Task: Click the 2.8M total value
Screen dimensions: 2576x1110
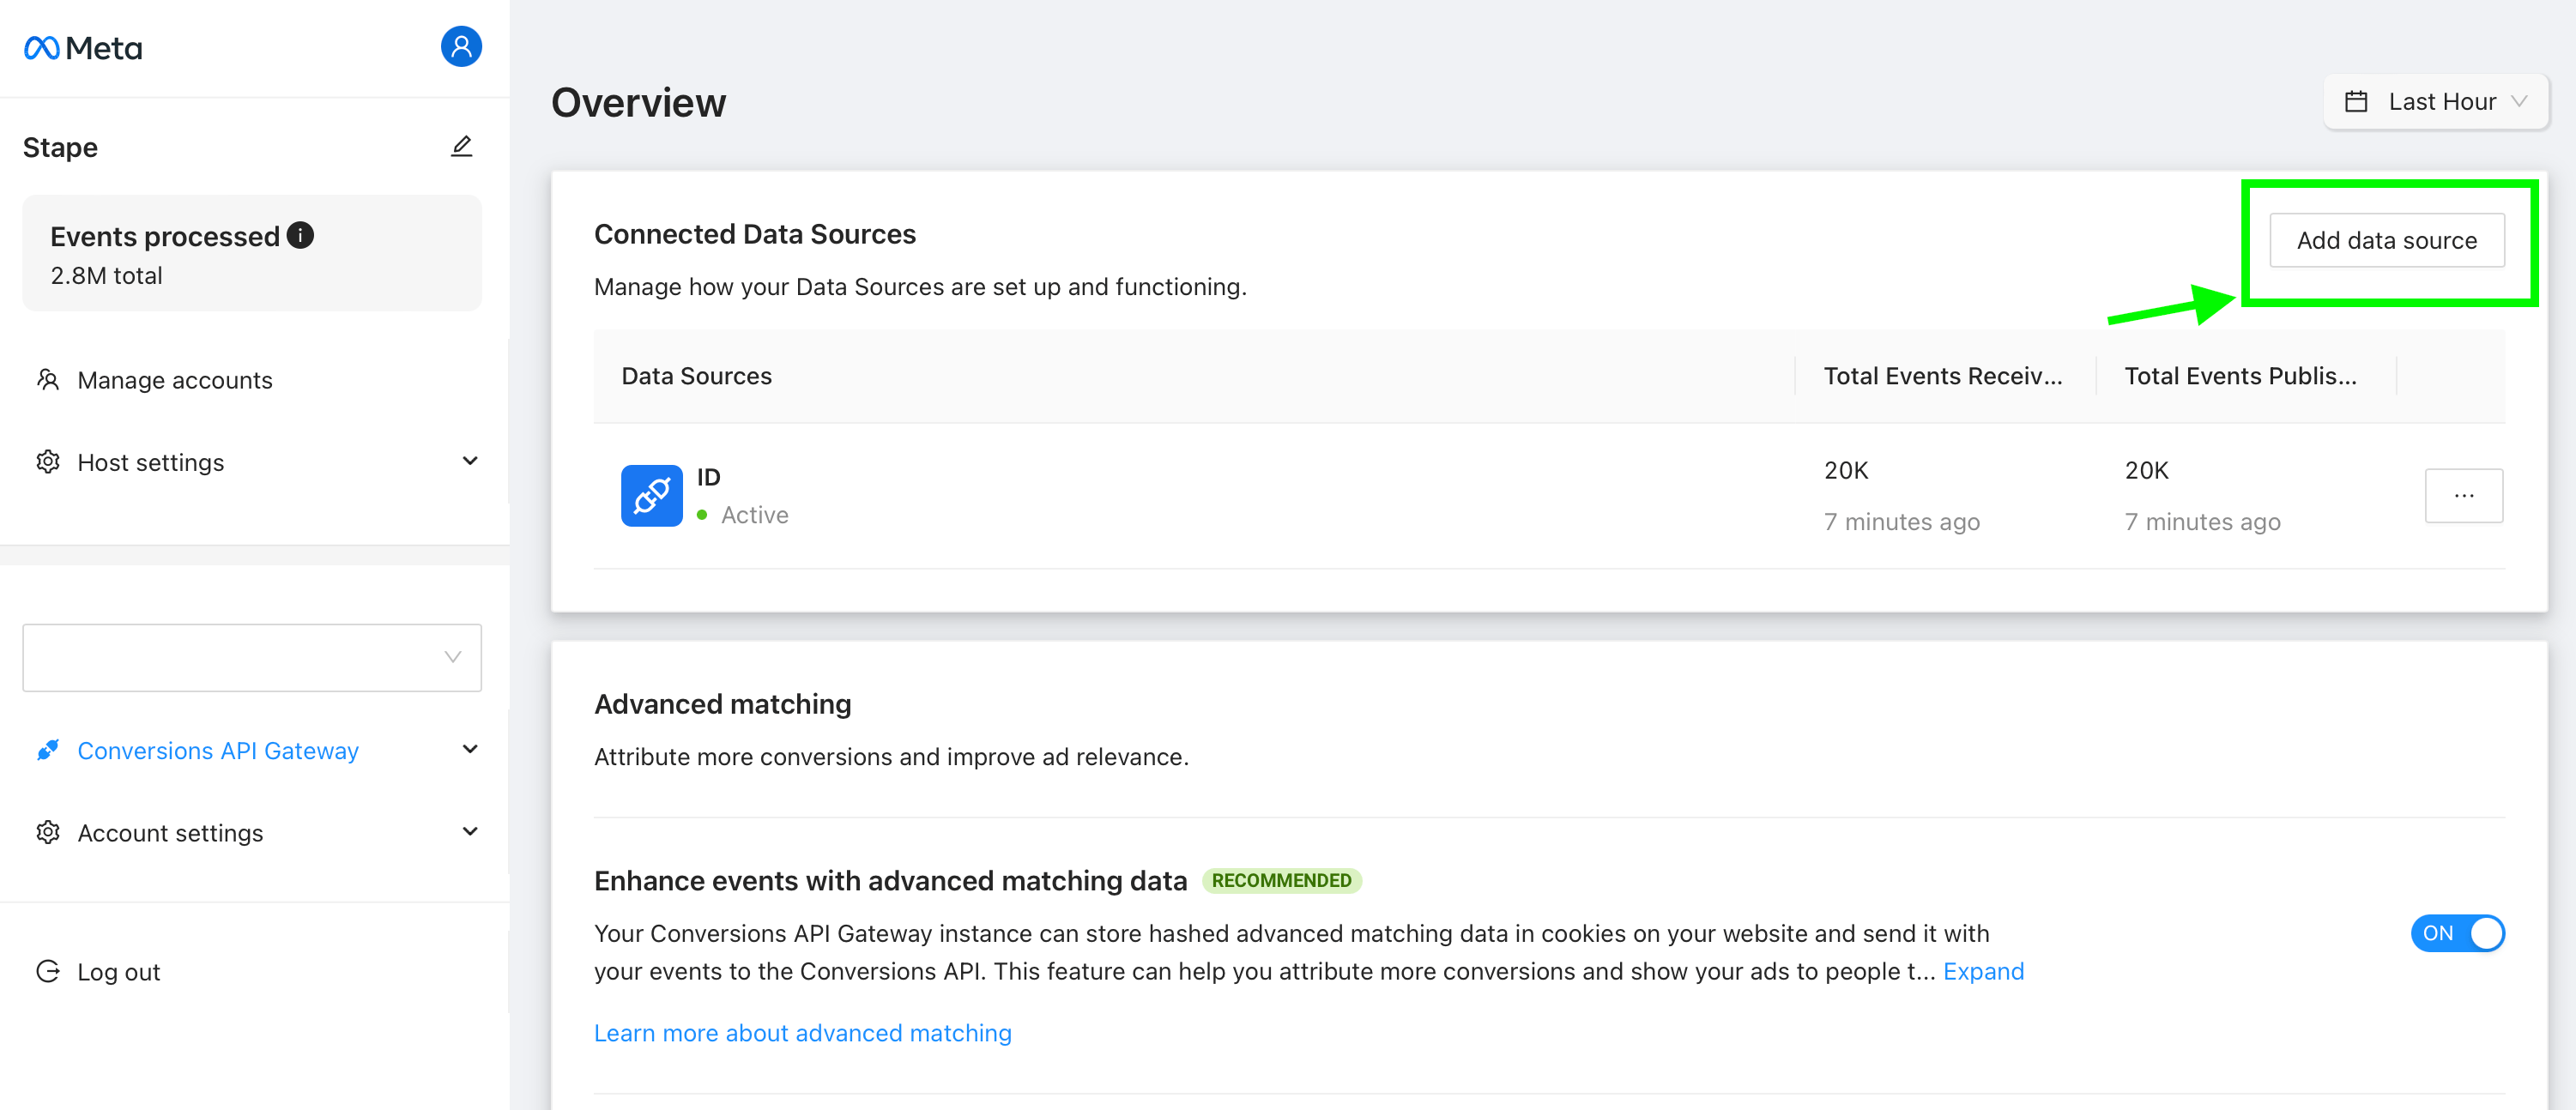Action: [107, 276]
